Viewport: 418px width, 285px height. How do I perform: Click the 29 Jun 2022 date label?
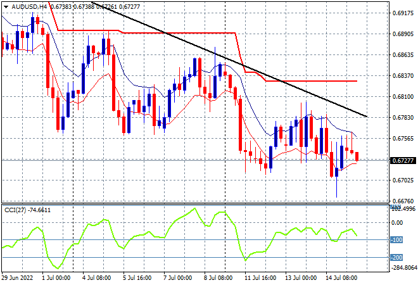click(x=17, y=278)
